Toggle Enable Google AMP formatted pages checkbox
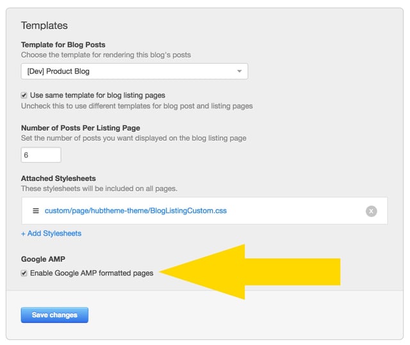Viewport: 410px width, 345px height. (x=24, y=273)
